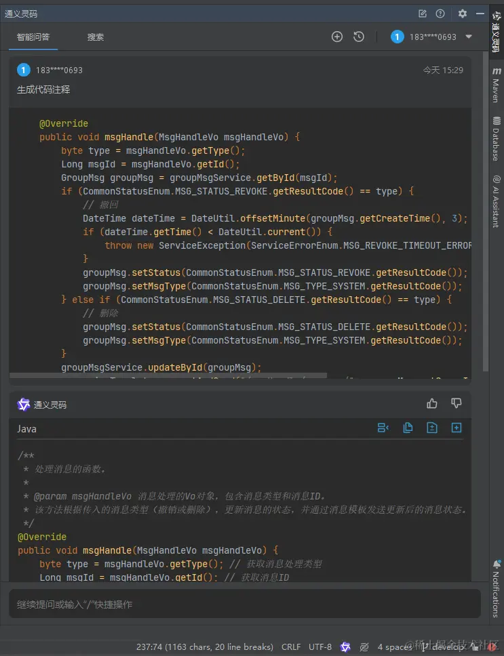Click the groupMsgService.updateById line
Viewport: 504px width, 656px height.
point(161,367)
